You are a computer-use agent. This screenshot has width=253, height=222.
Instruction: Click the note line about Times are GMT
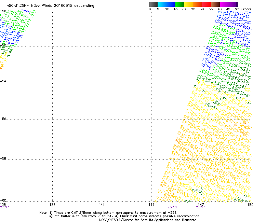pyautogui.click(x=108, y=213)
